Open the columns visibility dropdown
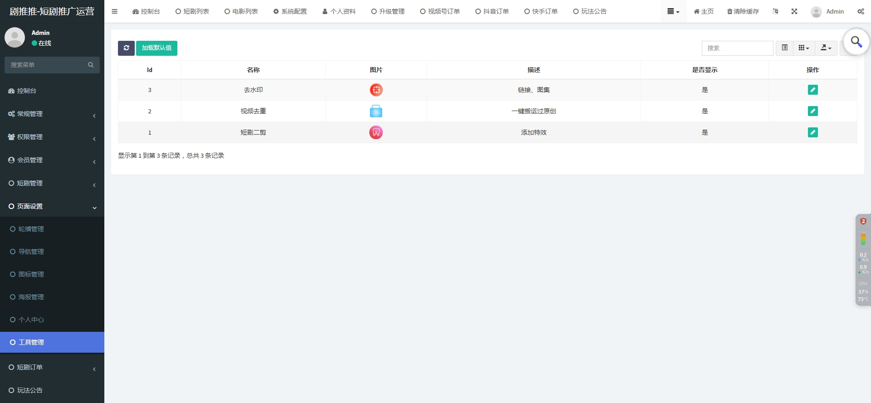The width and height of the screenshot is (871, 403). [x=803, y=48]
